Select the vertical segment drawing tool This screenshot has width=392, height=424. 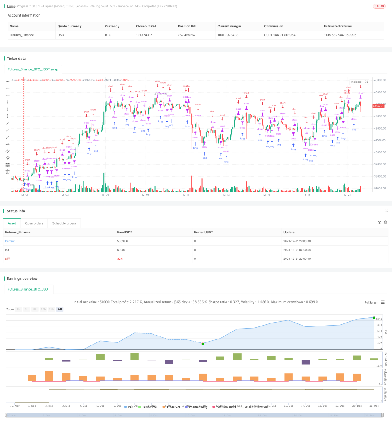click(x=8, y=116)
